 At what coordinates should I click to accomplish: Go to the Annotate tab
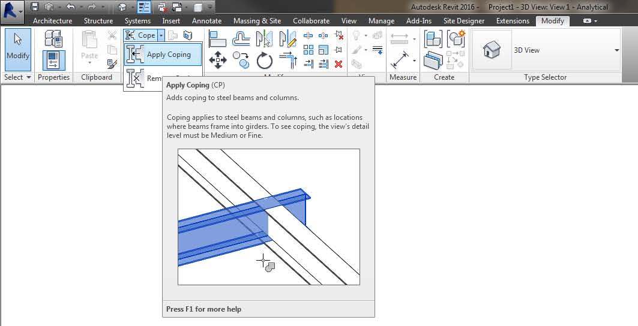click(x=206, y=21)
